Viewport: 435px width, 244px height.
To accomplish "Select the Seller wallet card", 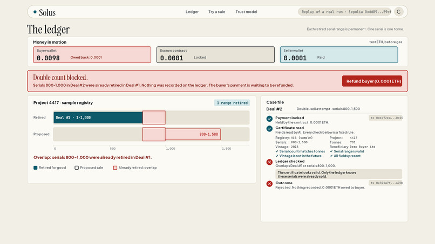I will coord(339,55).
